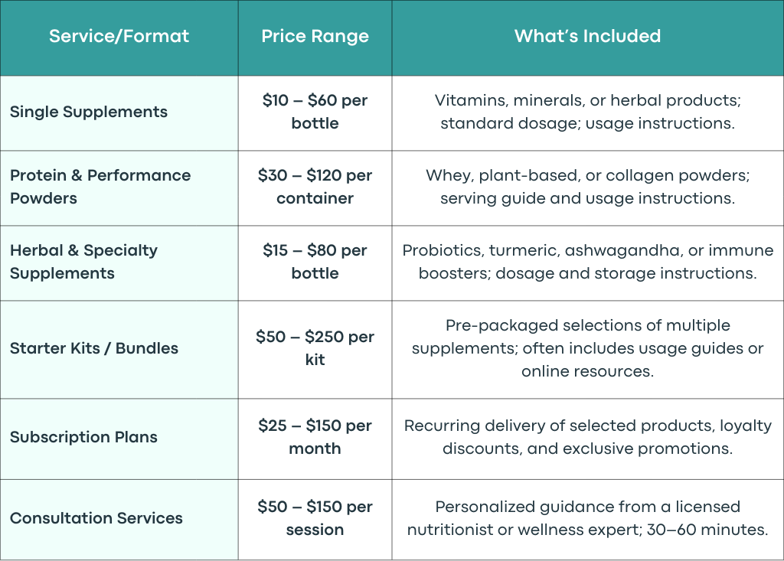Select the probiotics, turmeric, ashwagandha description
Viewport: 784px width, 561px height.
point(587,262)
